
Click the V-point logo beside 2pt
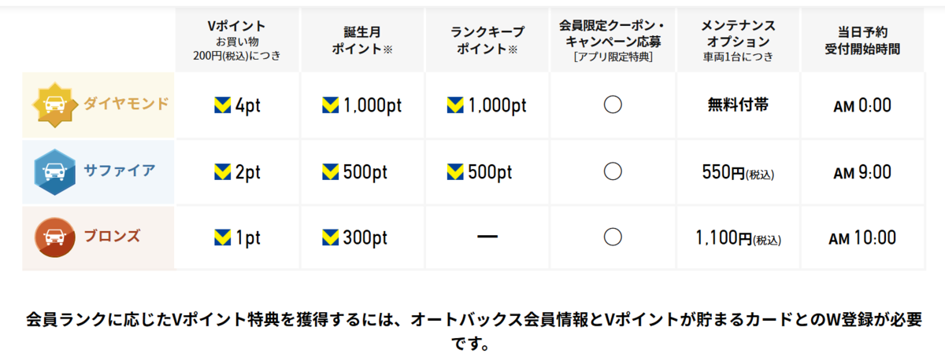(223, 171)
